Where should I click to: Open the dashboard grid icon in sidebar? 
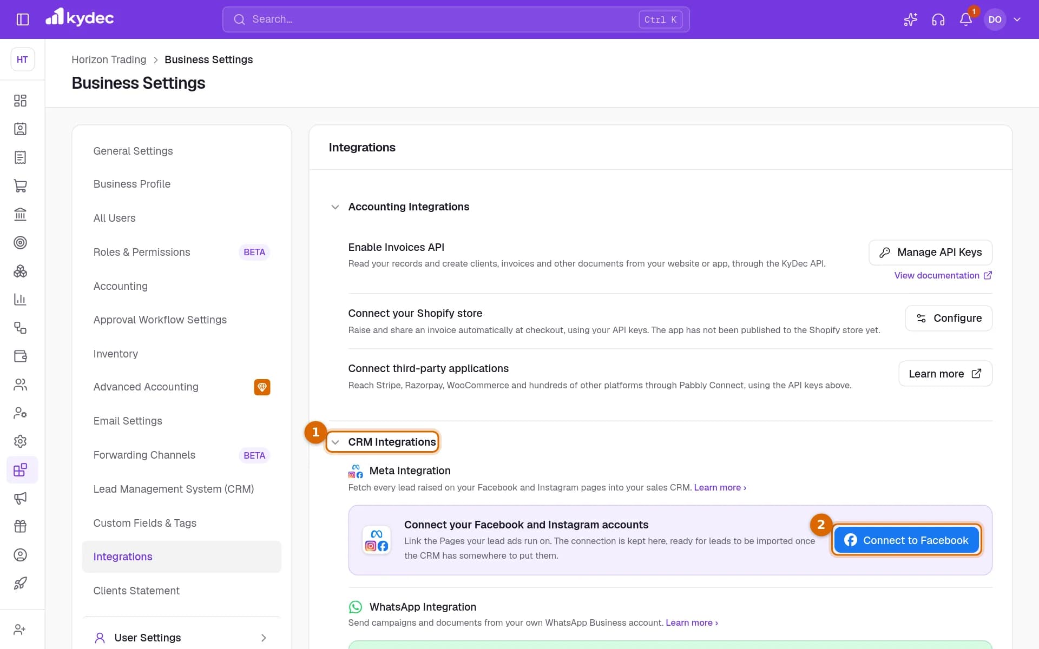[x=20, y=101]
